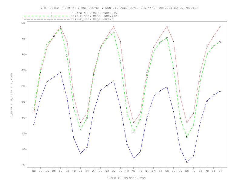Image resolution: width=240 pixels, height=186 pixels.
Task: Click x-axis forecast hour label 00
Action: click(x=34, y=171)
